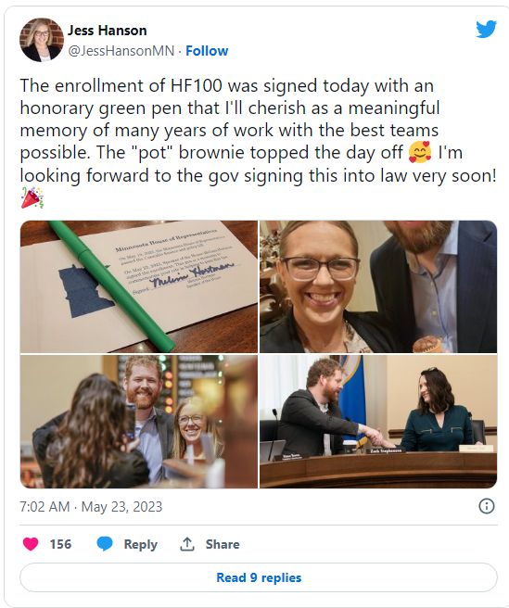This screenshot has height=608, width=509.
Task: View the selfie photo with glasses
Action: 378,286
